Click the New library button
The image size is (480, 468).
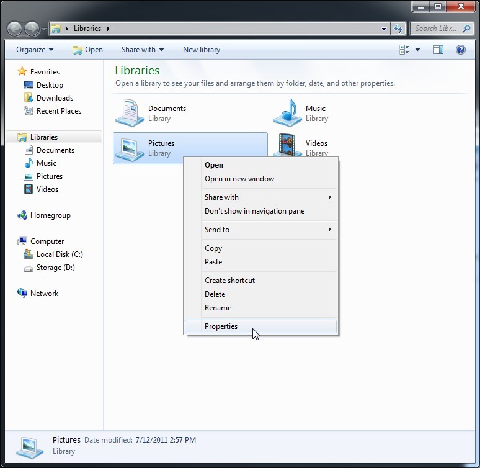pyautogui.click(x=201, y=50)
